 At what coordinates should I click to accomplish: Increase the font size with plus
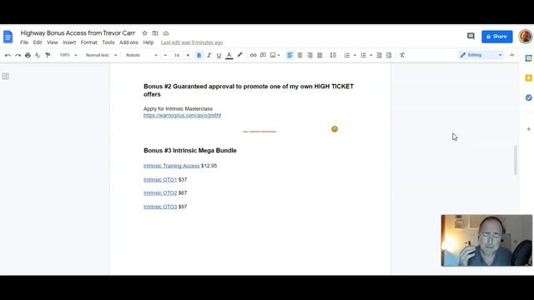click(x=188, y=55)
